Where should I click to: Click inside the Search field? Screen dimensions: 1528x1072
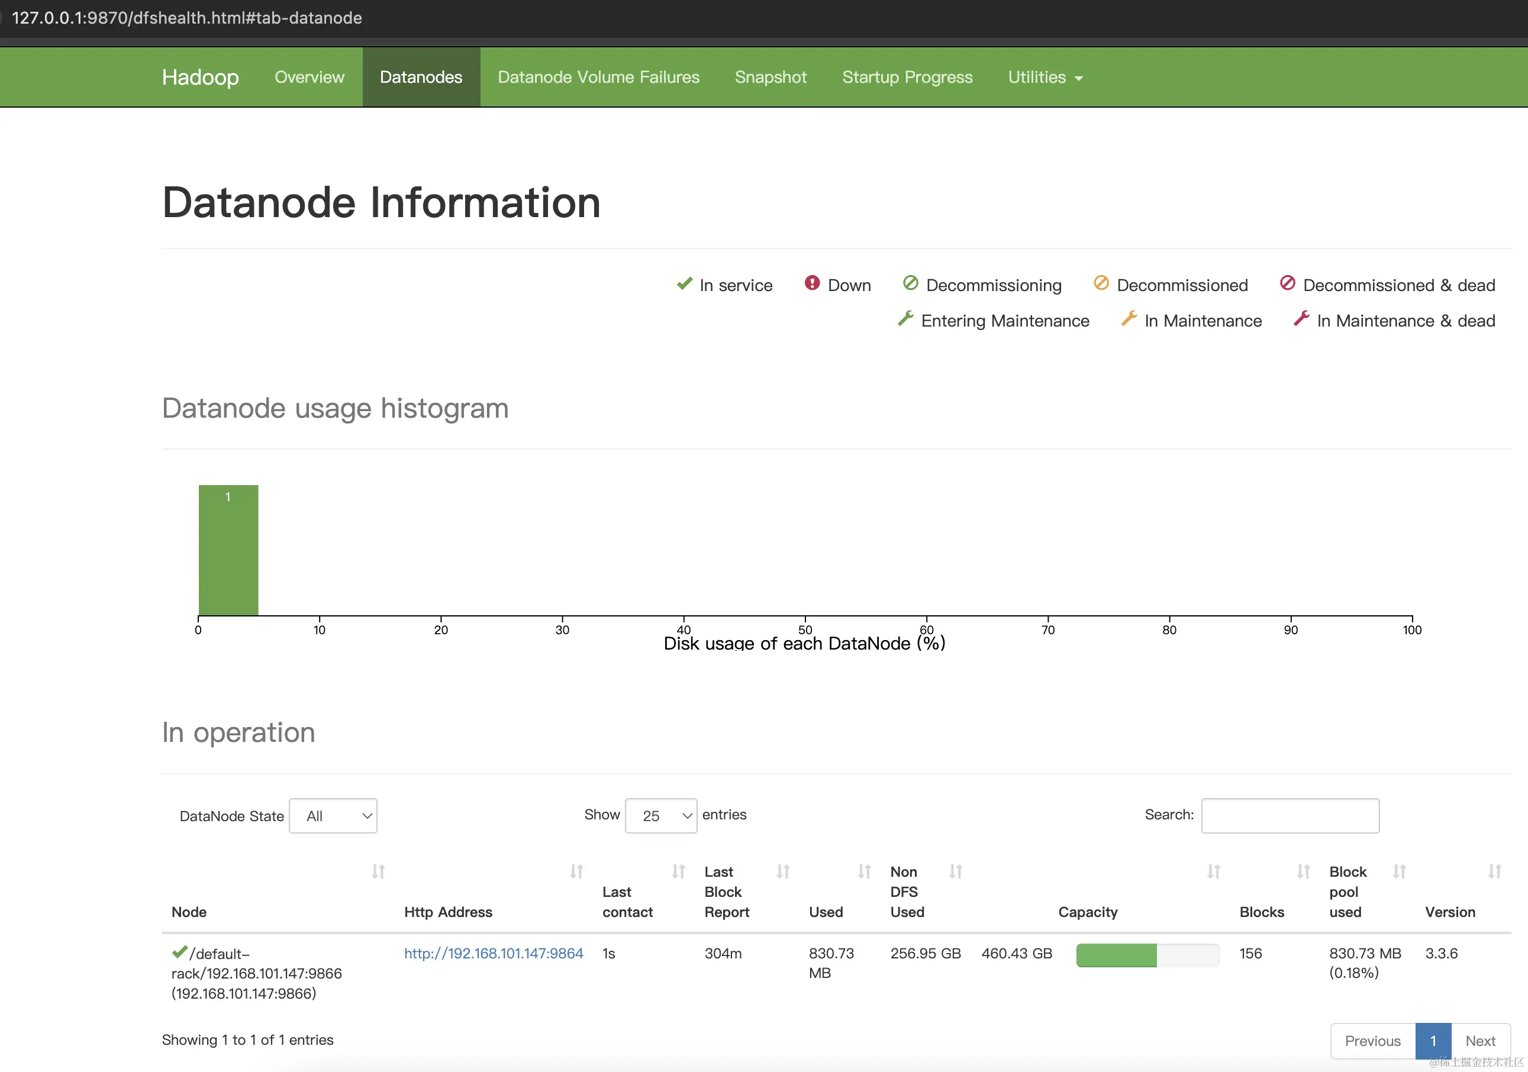[1289, 815]
